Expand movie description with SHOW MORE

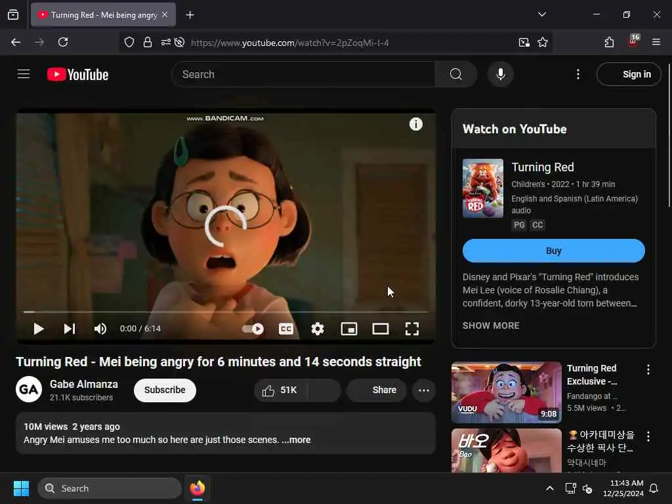click(491, 325)
